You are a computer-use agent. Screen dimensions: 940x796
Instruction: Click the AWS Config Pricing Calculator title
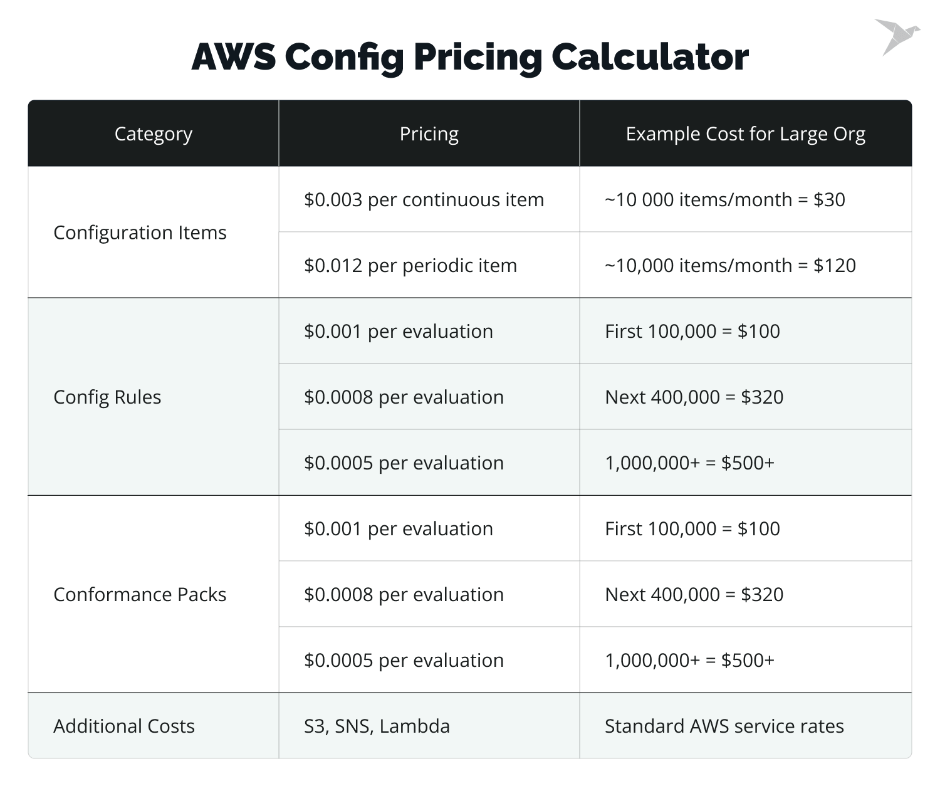coord(469,56)
